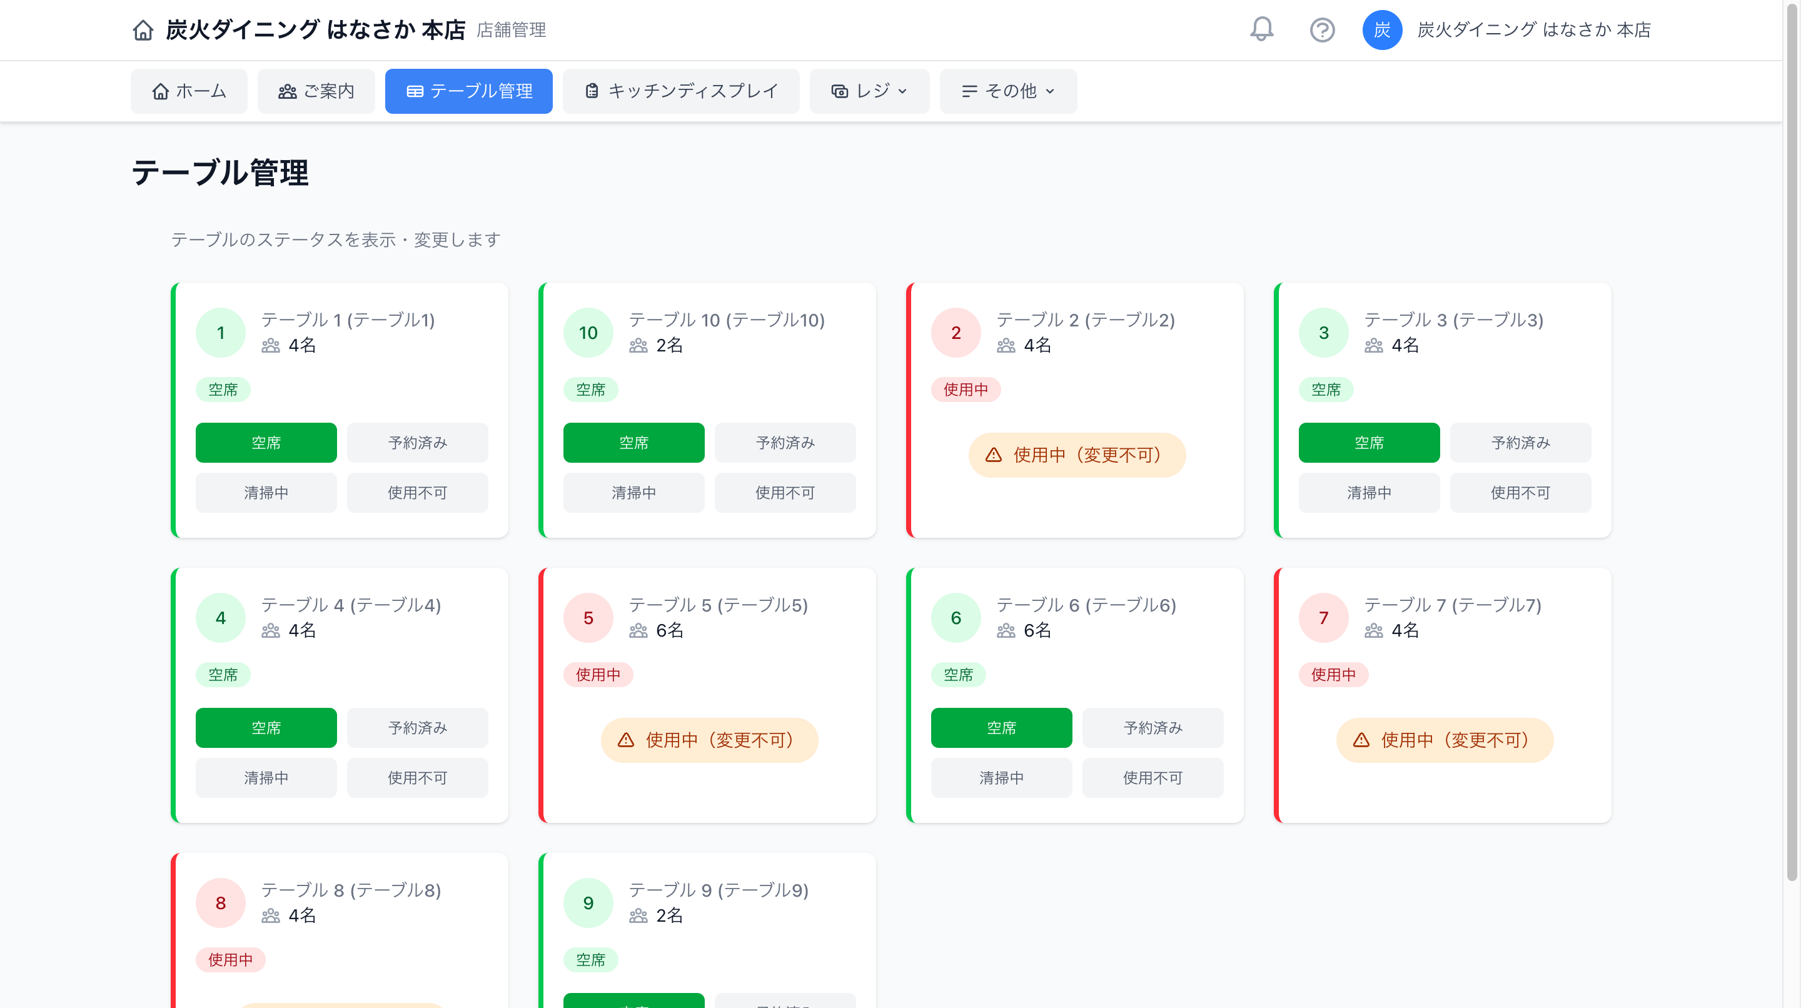Go to the ホーム tab
Screen dimensions: 1801x1008
coord(189,91)
